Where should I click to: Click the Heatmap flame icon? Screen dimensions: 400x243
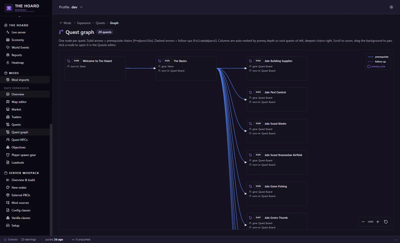(x=8, y=63)
